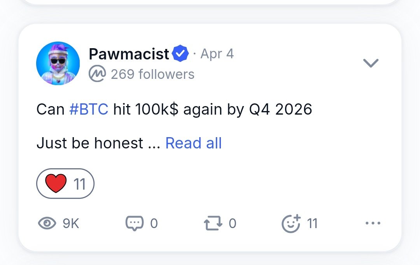Open comments with the speech bubble icon
The image size is (420, 265).
(135, 223)
